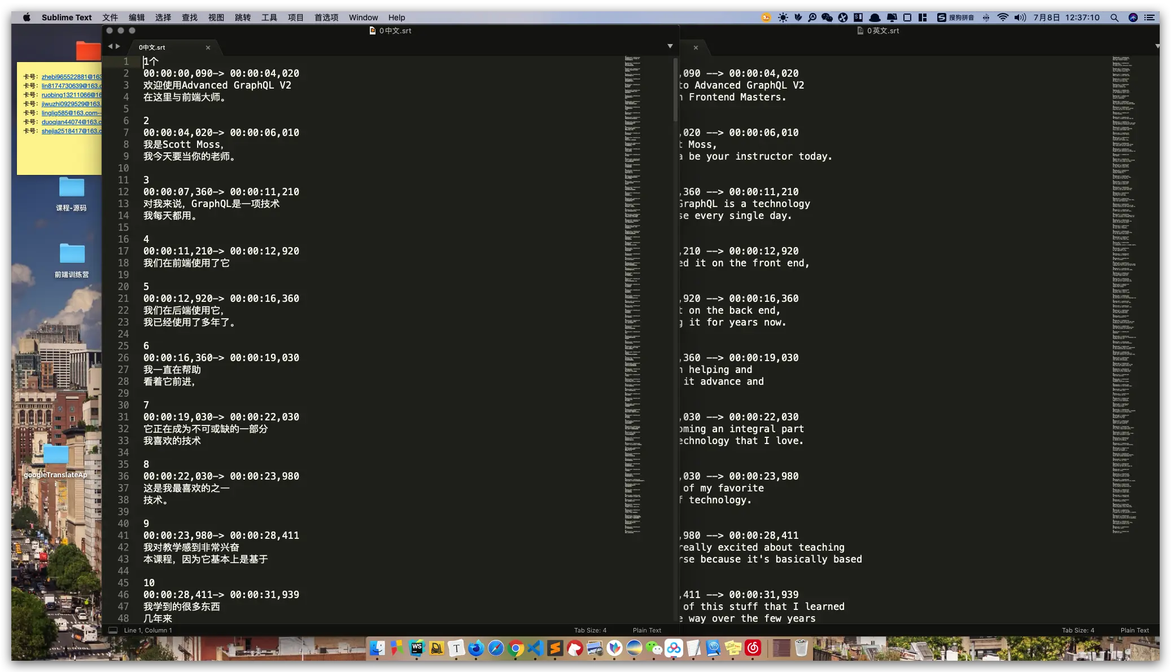Select Plain Text syntax in right status bar
Image resolution: width=1171 pixels, height=672 pixels.
(x=1134, y=630)
